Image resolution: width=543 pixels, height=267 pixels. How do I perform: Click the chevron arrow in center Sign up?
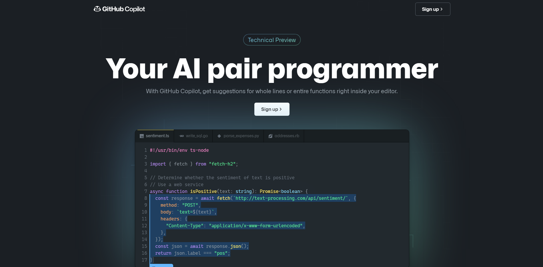(281, 109)
